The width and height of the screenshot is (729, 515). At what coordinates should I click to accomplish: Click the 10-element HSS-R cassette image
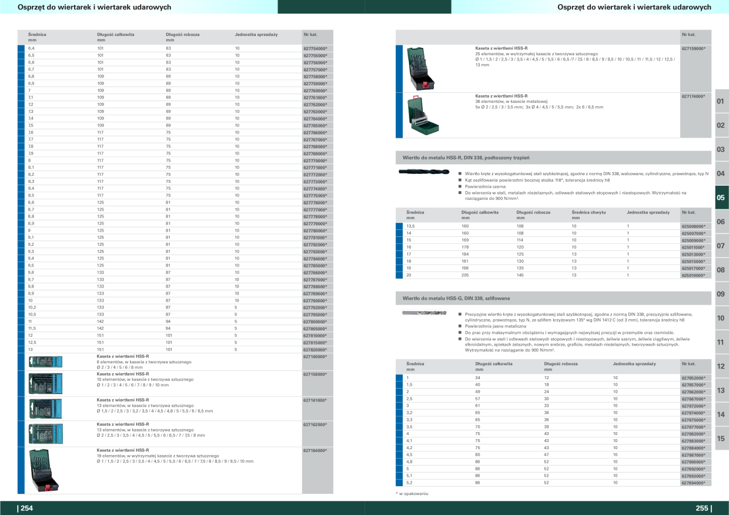[45, 383]
